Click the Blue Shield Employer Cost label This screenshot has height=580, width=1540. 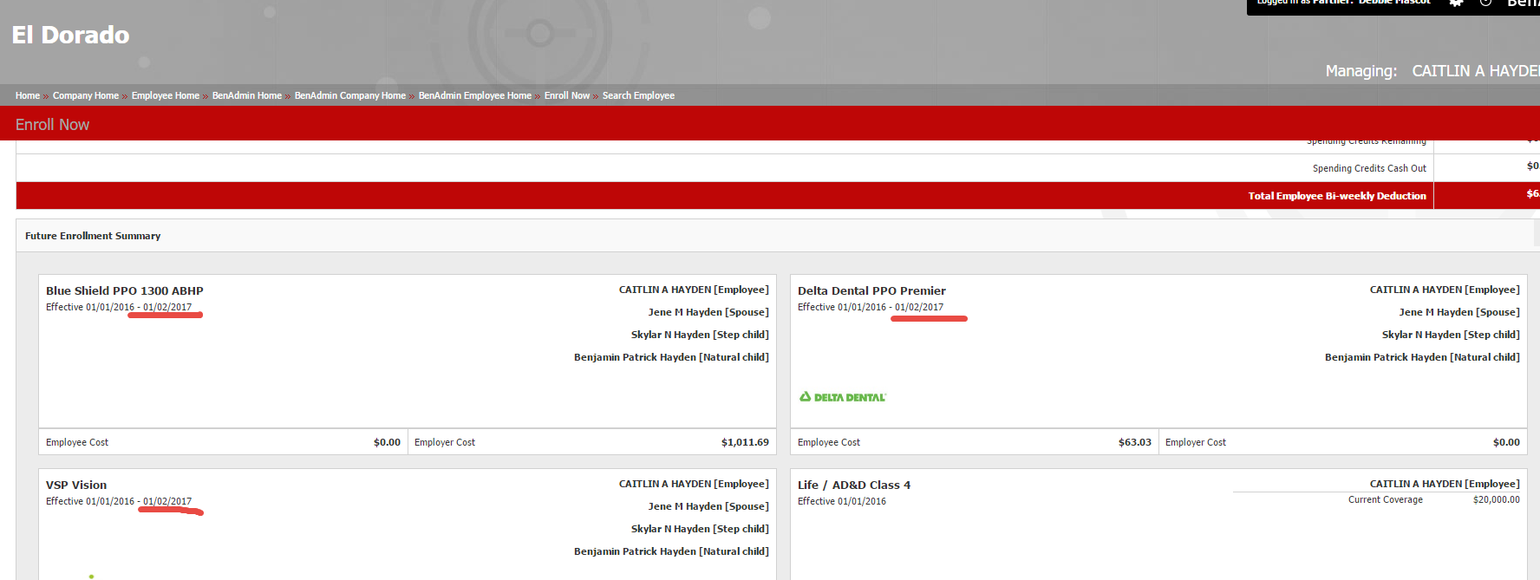tap(445, 442)
